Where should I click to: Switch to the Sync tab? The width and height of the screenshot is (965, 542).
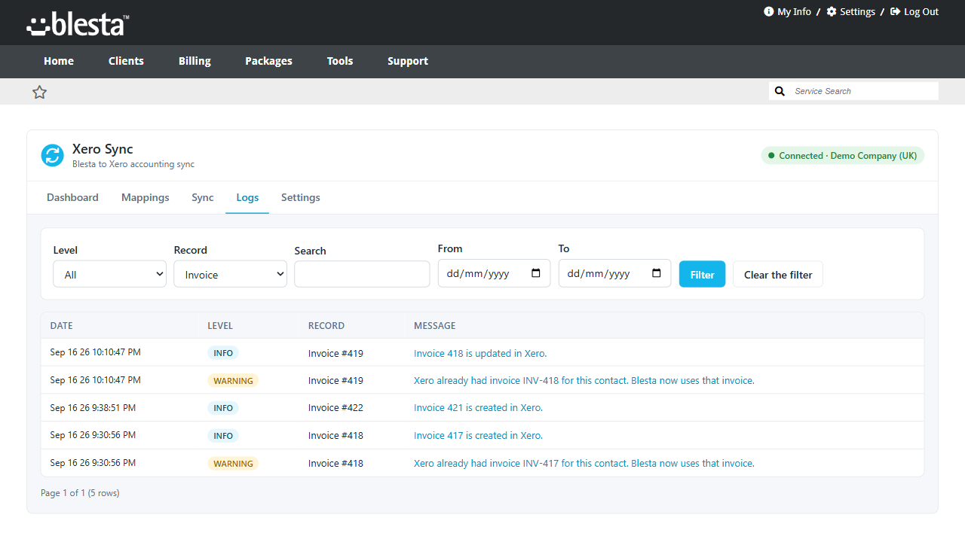(203, 197)
